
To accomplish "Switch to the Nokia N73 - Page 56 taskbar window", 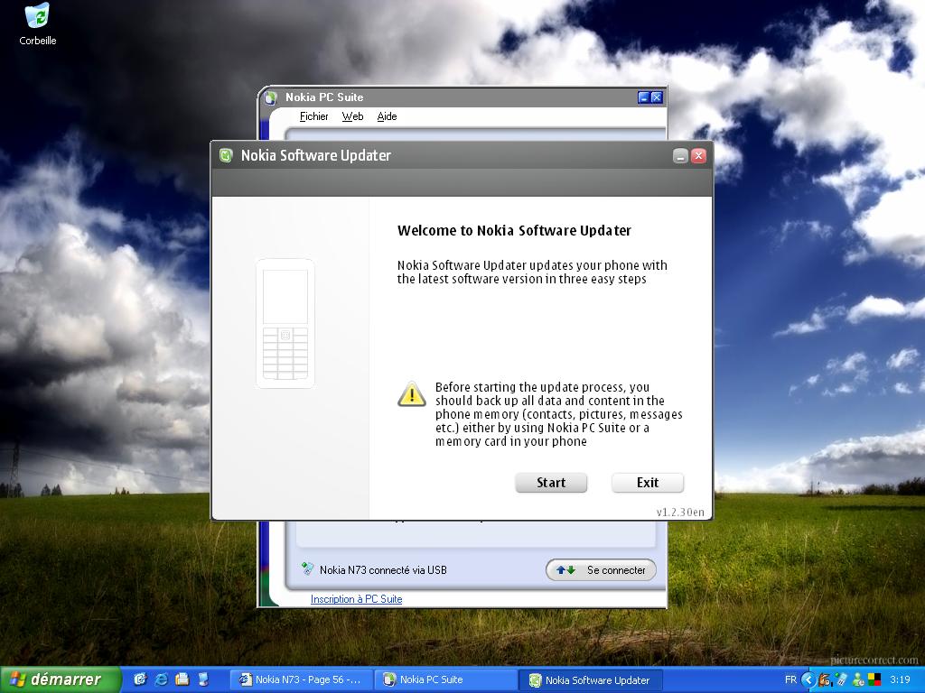I will pyautogui.click(x=300, y=679).
